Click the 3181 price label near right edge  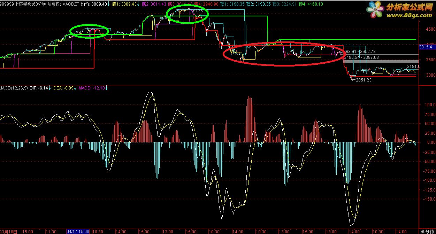coord(412,66)
